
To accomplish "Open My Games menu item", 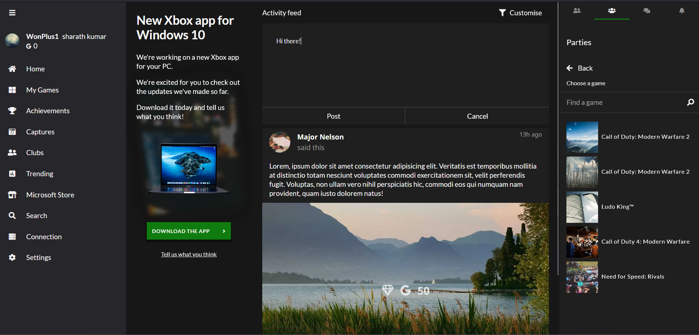I will pyautogui.click(x=42, y=90).
